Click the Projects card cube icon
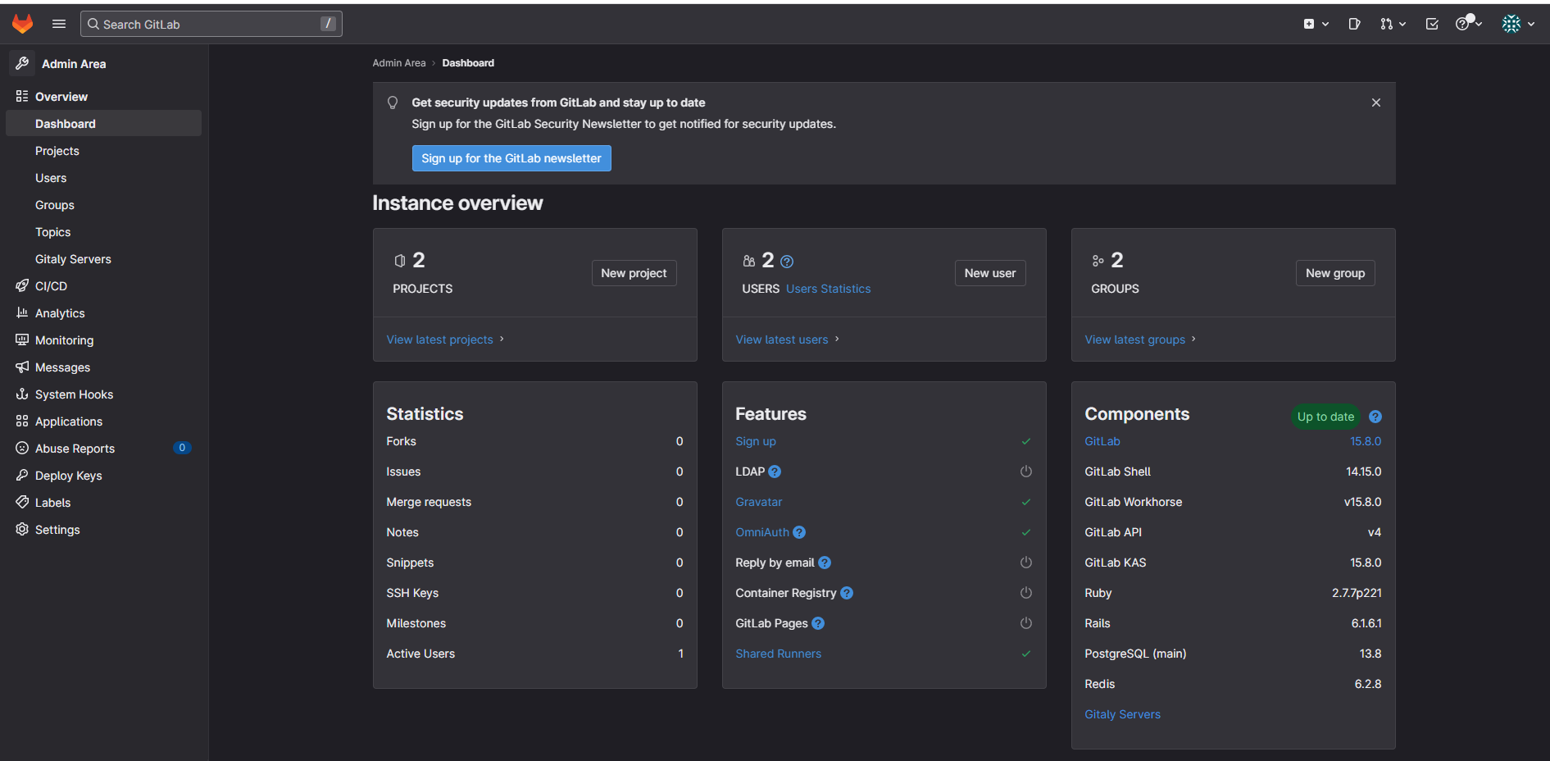The height and width of the screenshot is (761, 1550). [400, 261]
